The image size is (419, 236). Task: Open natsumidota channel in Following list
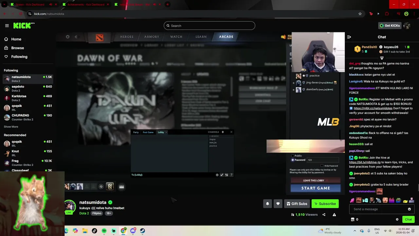[28, 79]
